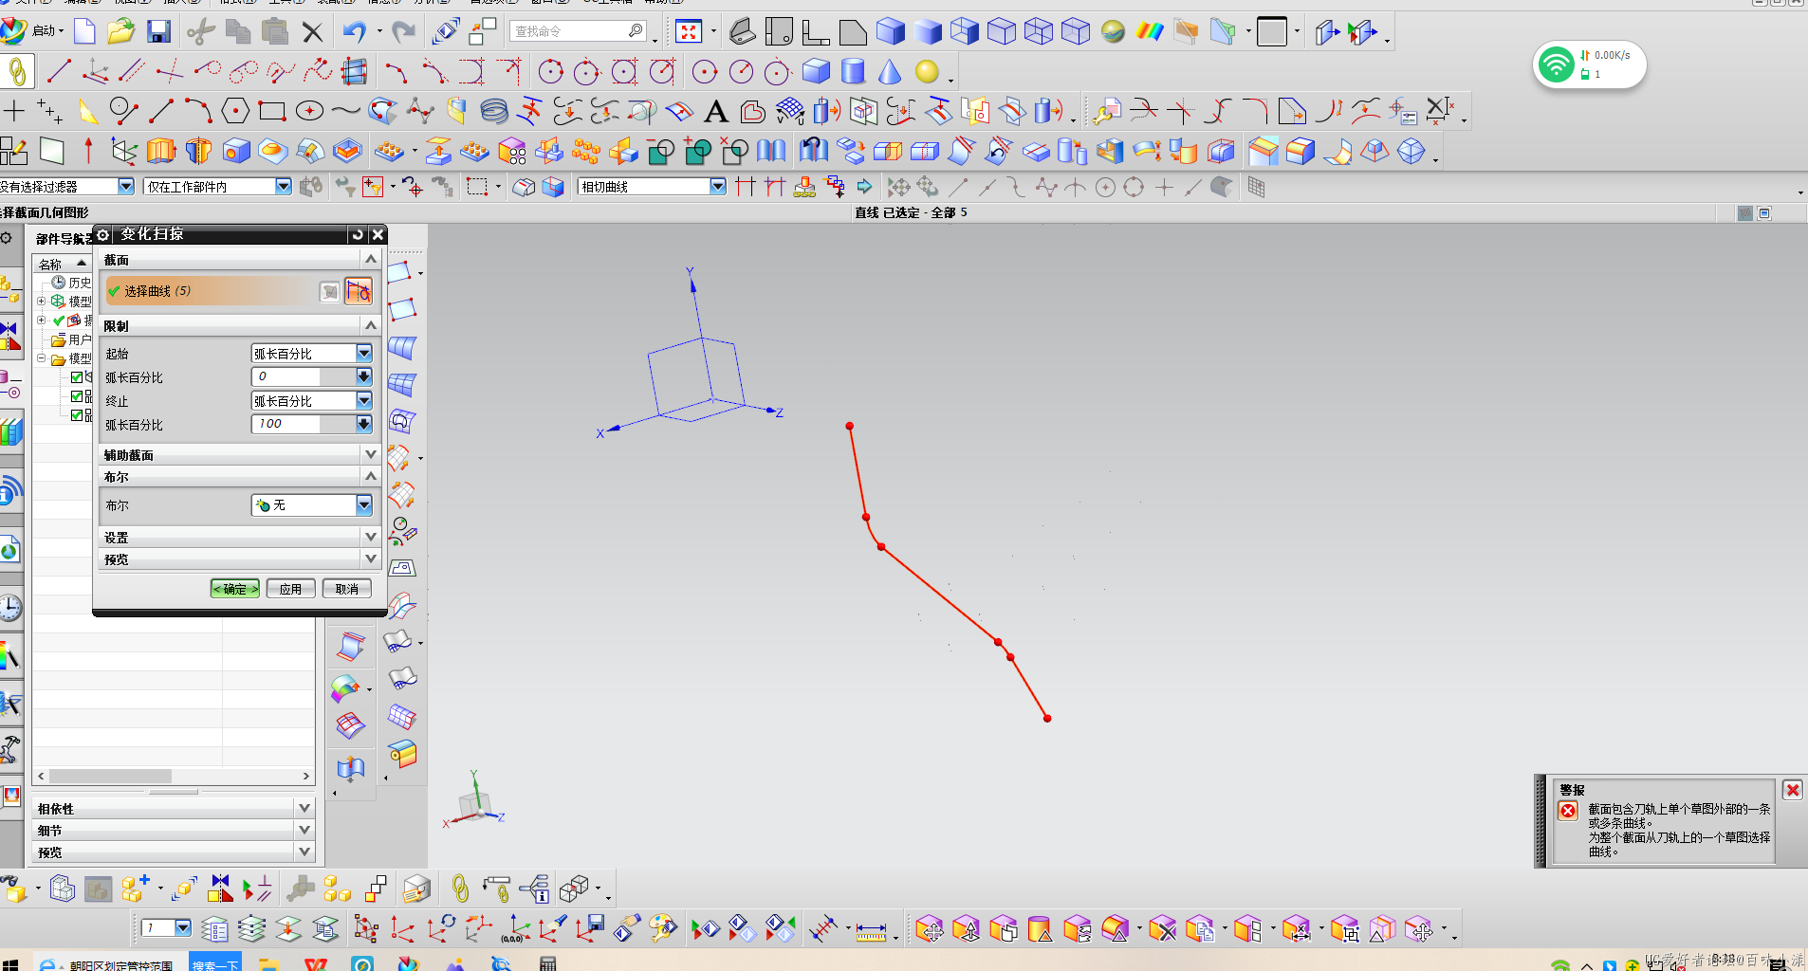Viewport: 1808px width, 971px height.
Task: Save the part with the floppy disk icon
Action: click(158, 32)
